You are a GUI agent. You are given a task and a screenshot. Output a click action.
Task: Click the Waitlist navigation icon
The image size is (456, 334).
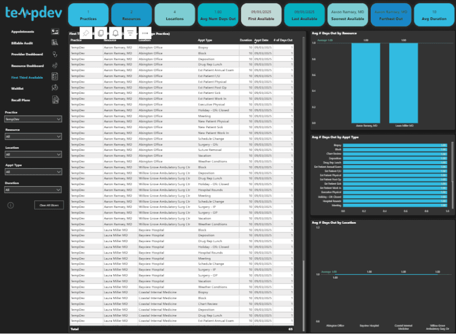55,88
